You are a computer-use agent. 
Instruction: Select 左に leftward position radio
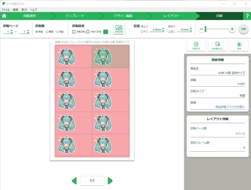click(169, 32)
